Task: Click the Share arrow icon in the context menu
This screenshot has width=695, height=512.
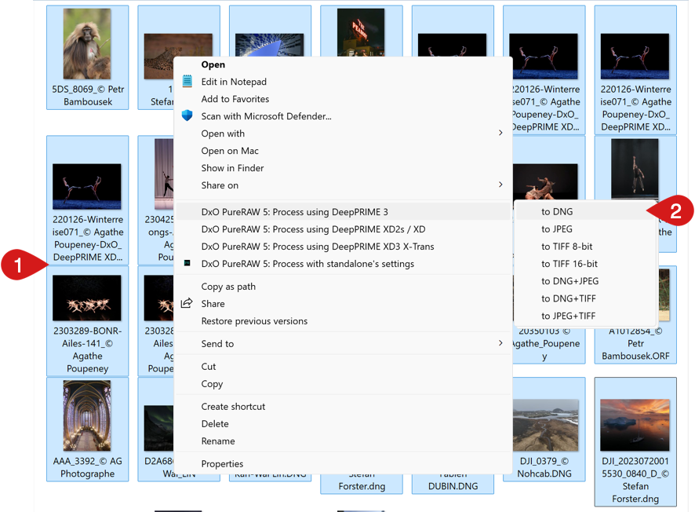Action: [x=187, y=303]
